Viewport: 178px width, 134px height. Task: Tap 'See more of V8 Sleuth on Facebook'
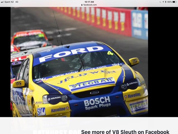point(125,132)
